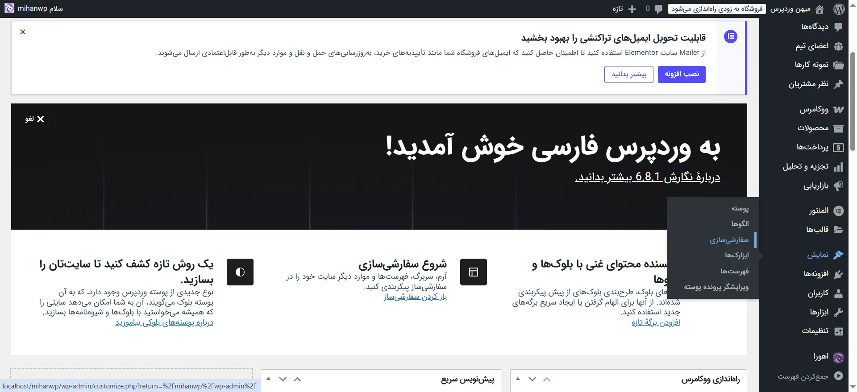
Task: Click the اعضای تیم group icon
Action: coord(838,46)
